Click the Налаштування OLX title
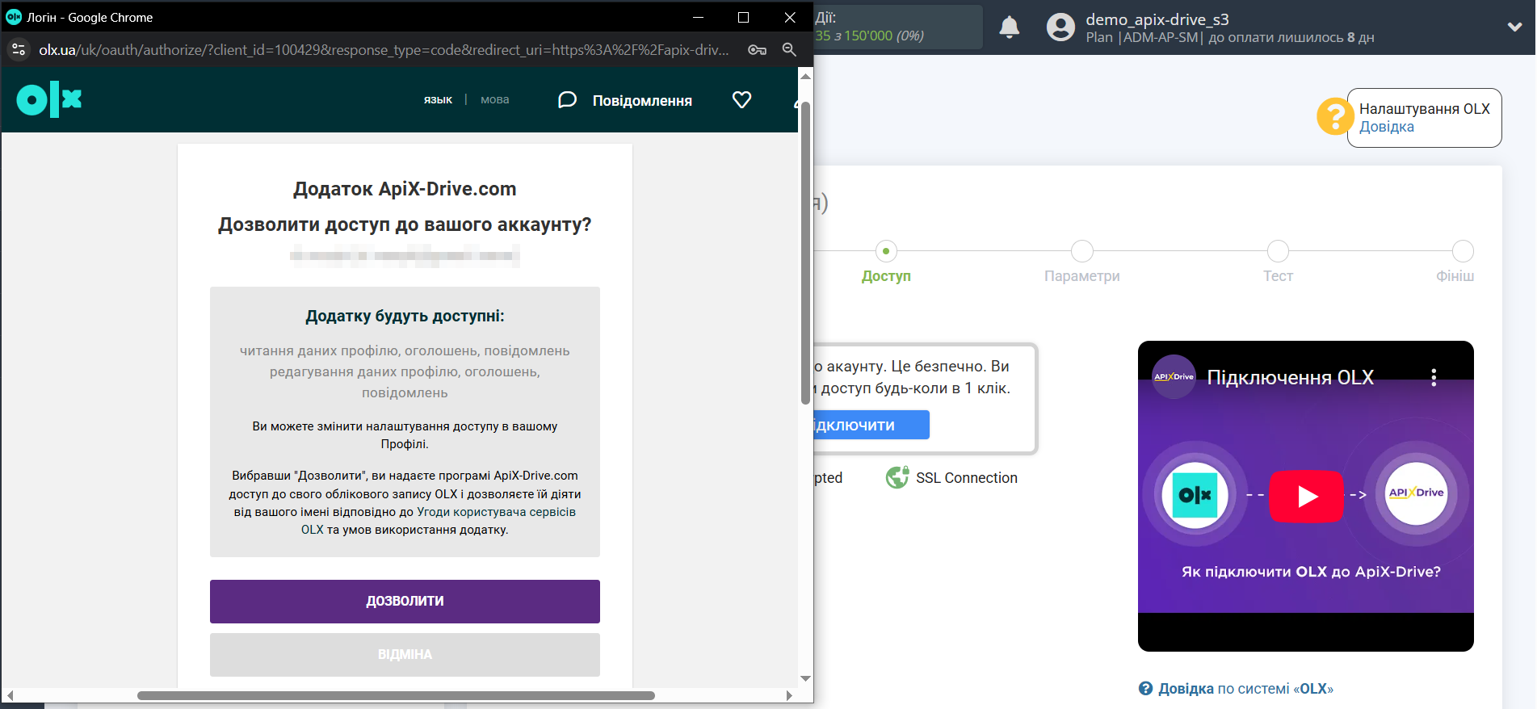The height and width of the screenshot is (709, 1537). [1424, 108]
